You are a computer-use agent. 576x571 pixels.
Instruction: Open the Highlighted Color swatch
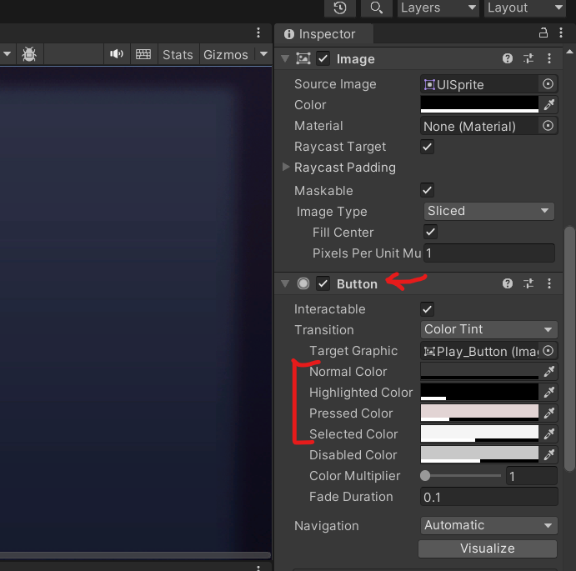click(x=479, y=392)
